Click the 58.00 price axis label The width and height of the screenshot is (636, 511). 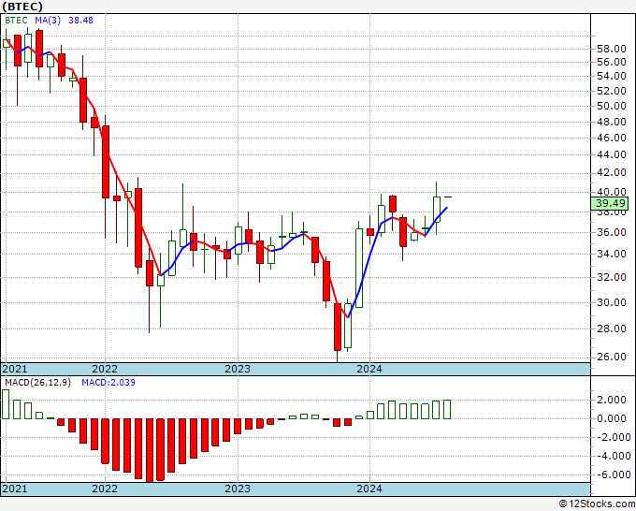click(612, 49)
